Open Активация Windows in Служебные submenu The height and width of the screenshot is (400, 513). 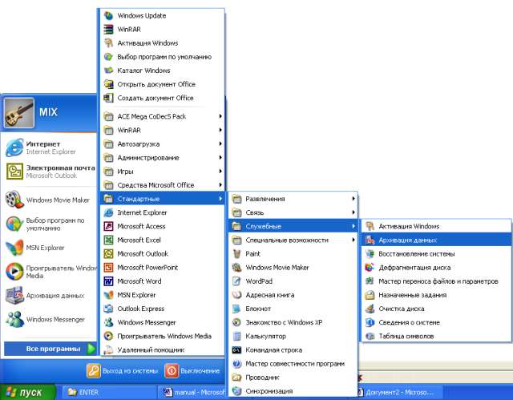pyautogui.click(x=436, y=226)
